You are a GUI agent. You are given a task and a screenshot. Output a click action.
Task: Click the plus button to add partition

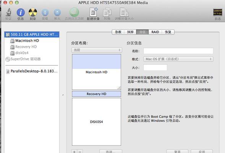tap(74, 151)
